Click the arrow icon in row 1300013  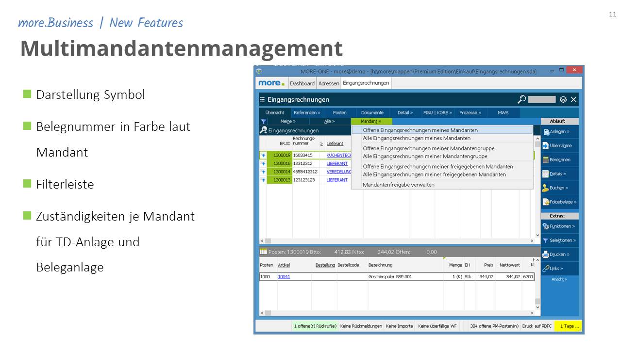(x=263, y=180)
